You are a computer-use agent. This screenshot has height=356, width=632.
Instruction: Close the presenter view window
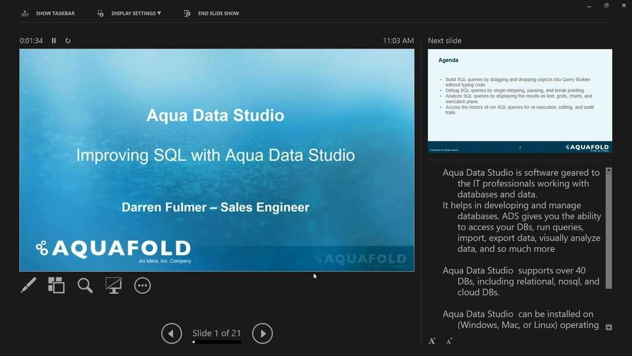pos(624,5)
